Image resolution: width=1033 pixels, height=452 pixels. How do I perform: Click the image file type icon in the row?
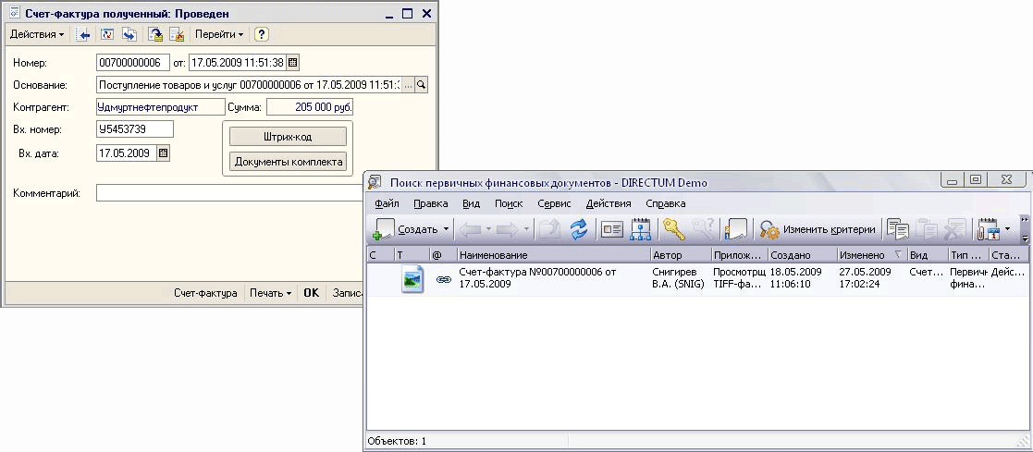pos(412,279)
